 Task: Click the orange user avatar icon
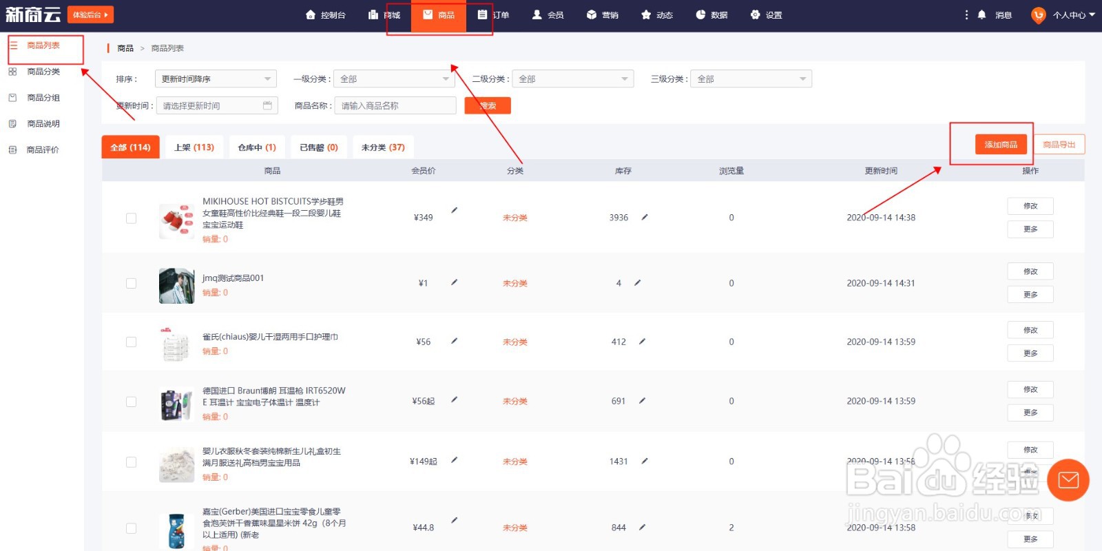(x=1038, y=15)
